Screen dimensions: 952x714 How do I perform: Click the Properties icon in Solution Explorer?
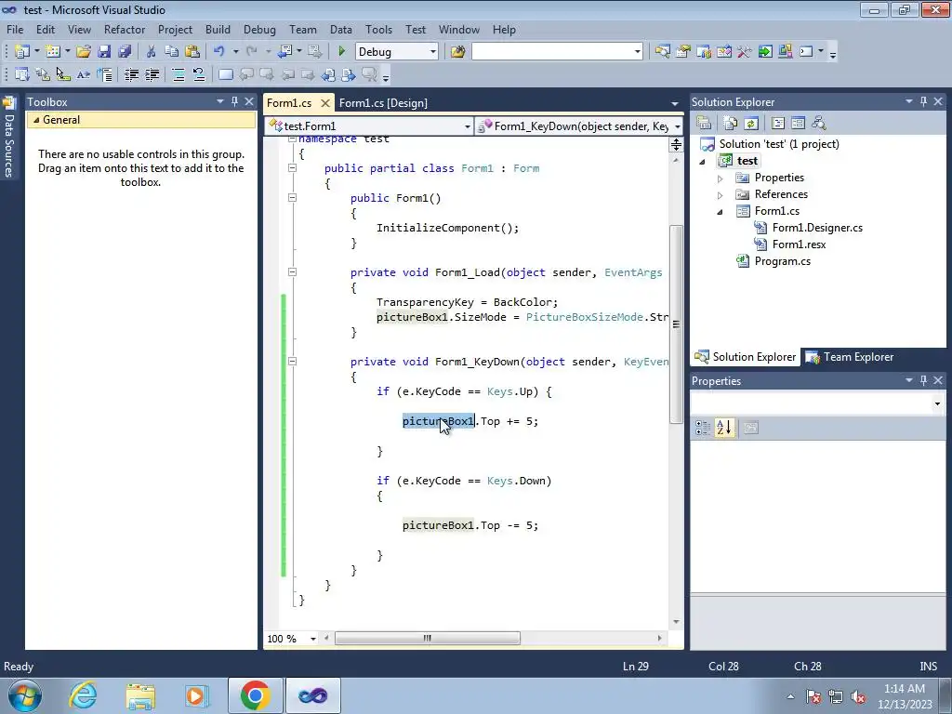704,124
